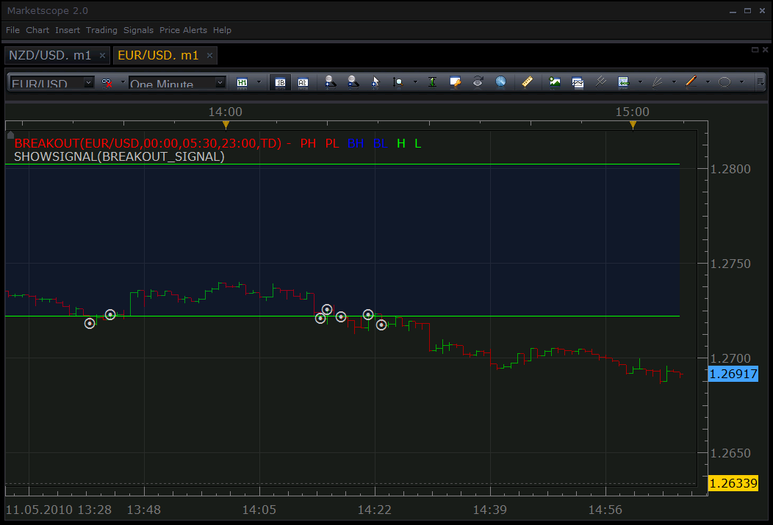Click the blue radar globe icon
The height and width of the screenshot is (525, 773).
(500, 82)
